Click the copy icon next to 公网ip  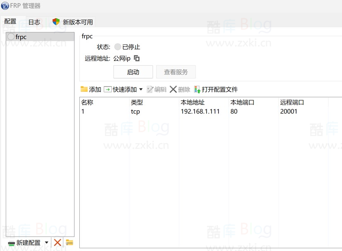point(137,58)
